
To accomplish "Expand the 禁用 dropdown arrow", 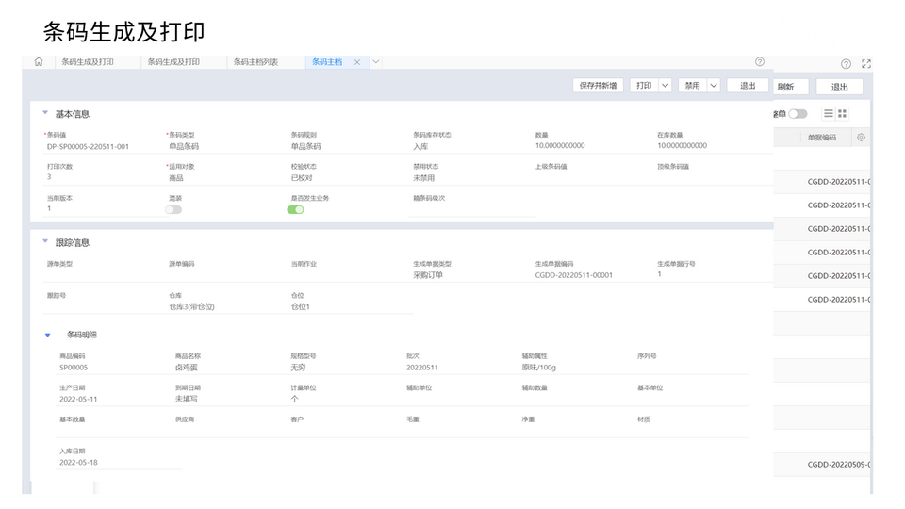I will click(x=714, y=85).
